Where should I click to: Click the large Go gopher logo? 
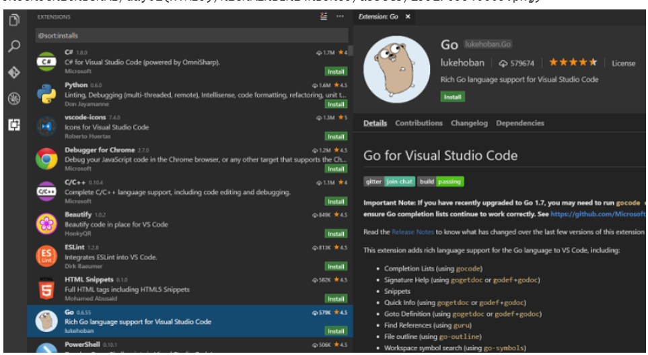click(396, 69)
